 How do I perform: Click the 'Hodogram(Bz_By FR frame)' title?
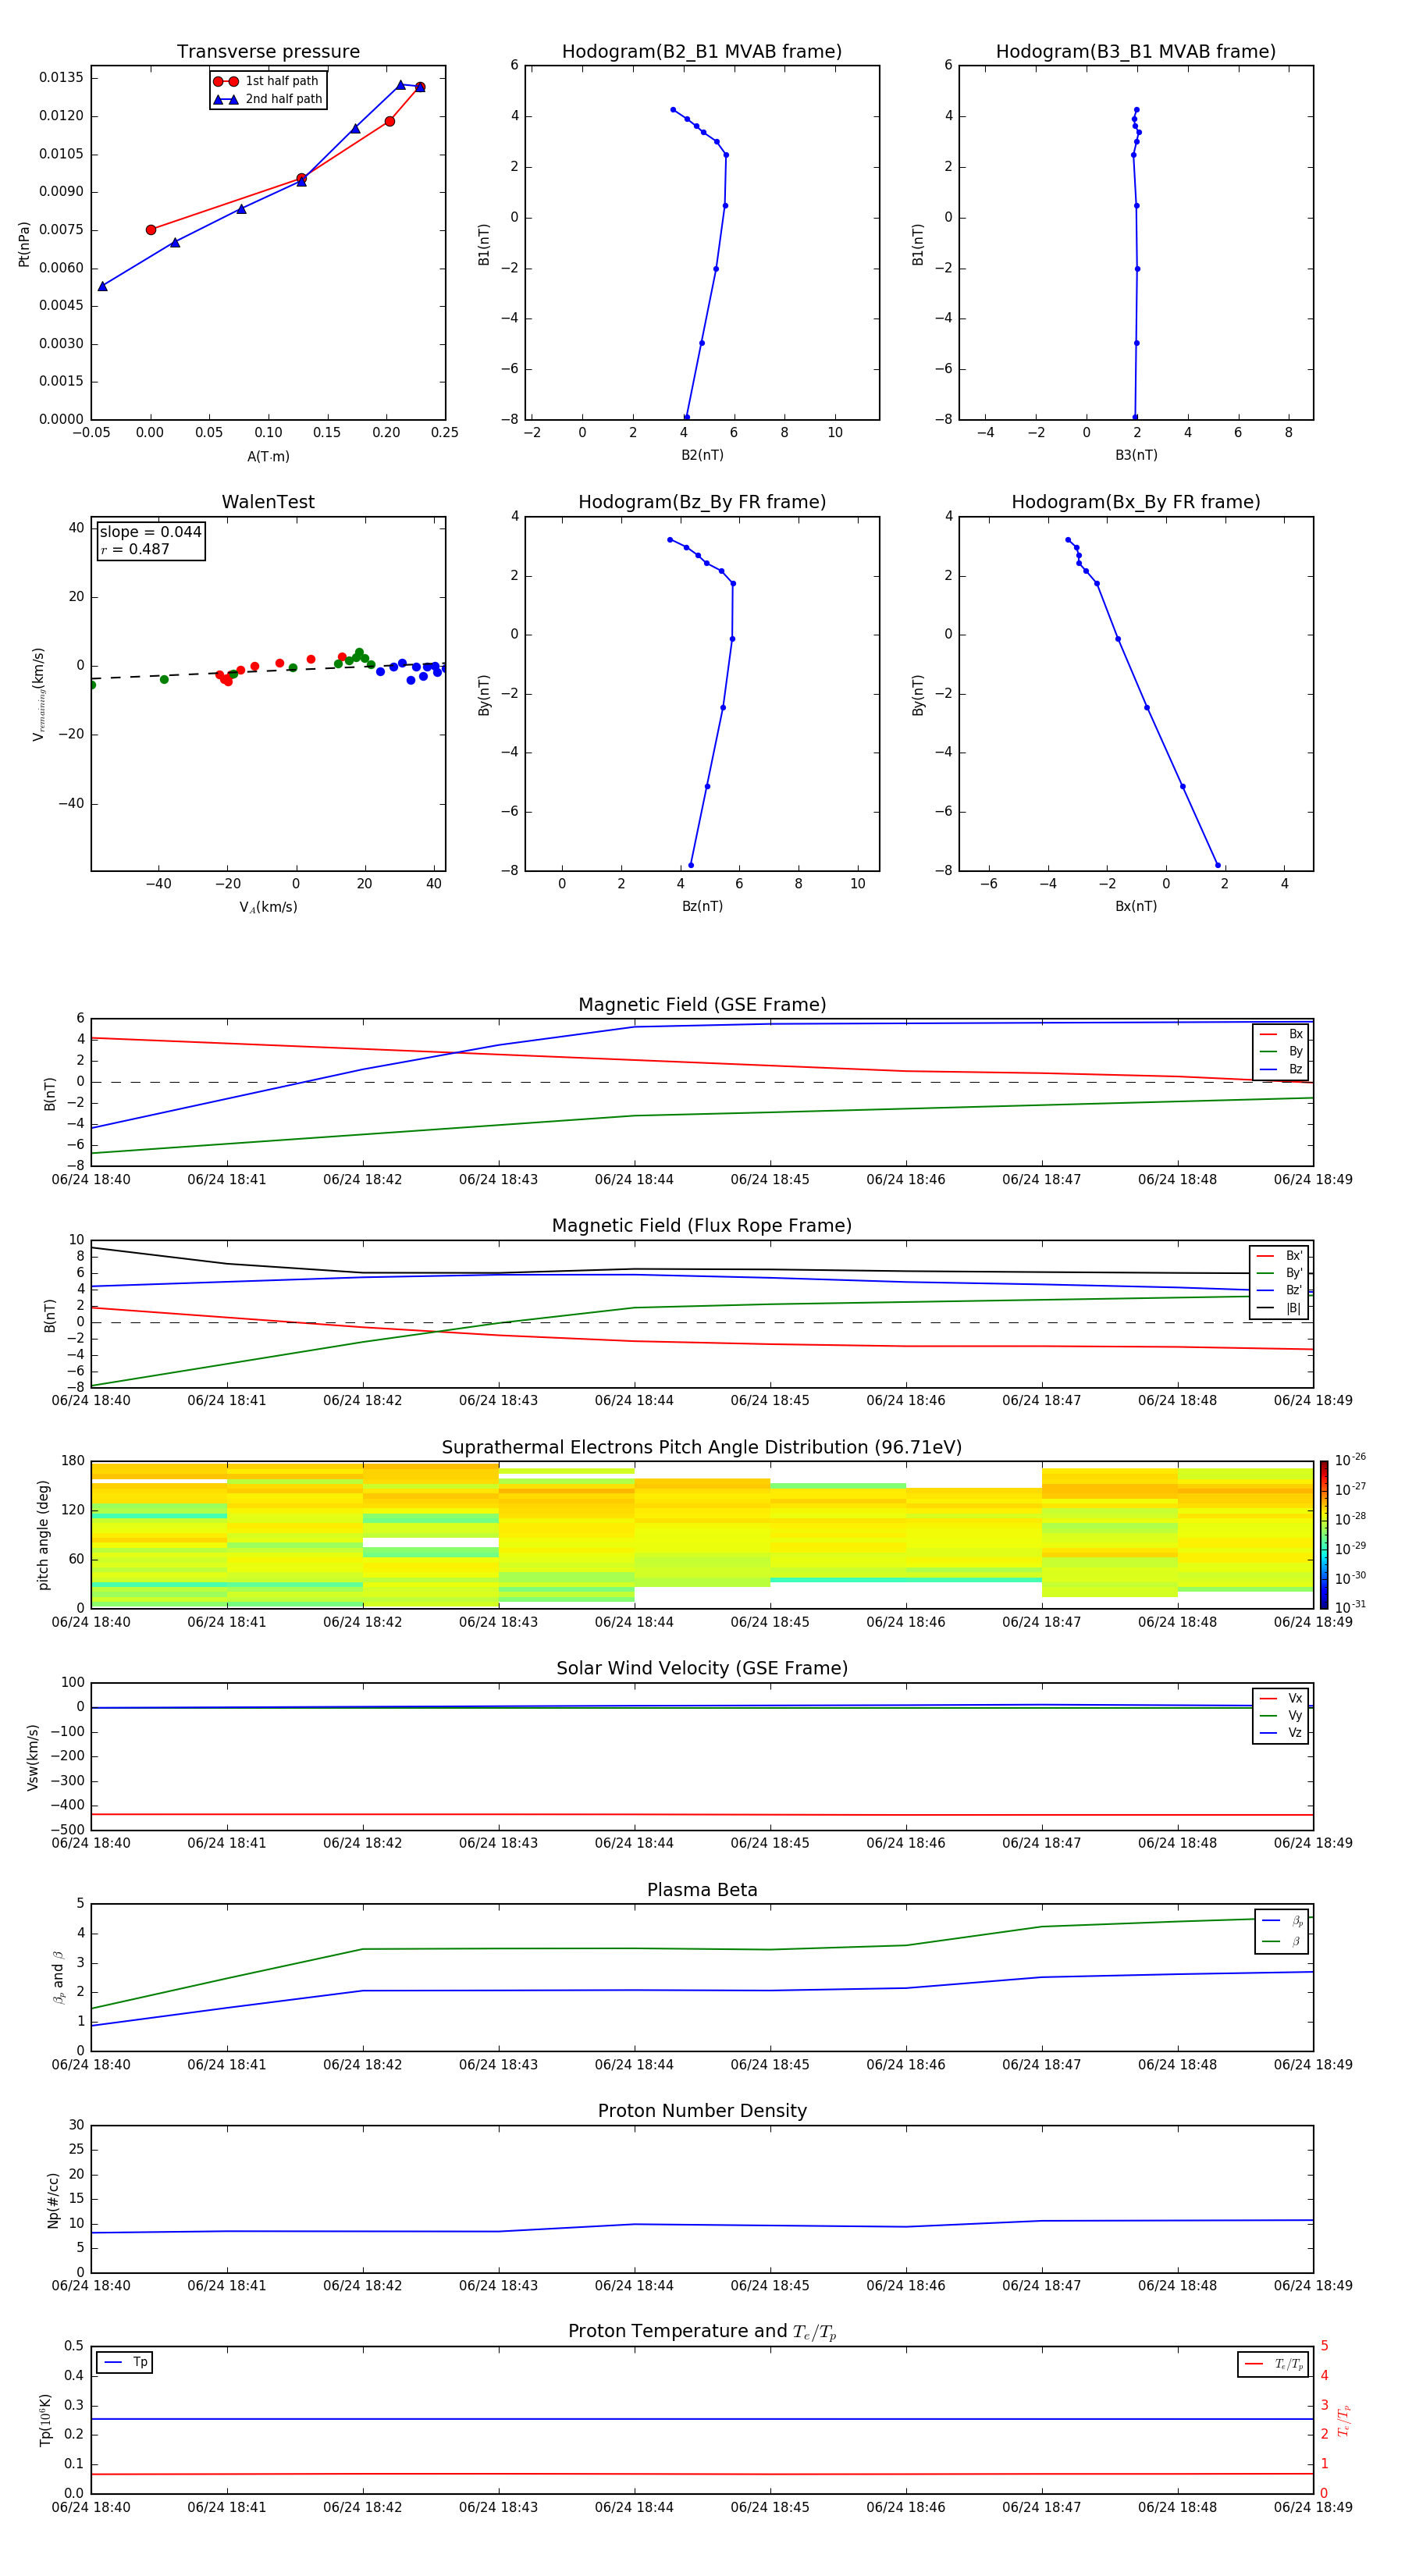tap(702, 502)
